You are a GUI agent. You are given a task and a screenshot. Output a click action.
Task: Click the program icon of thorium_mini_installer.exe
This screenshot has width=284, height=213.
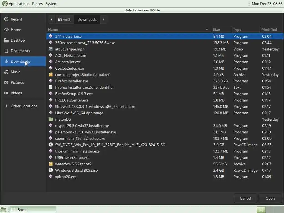click(51, 151)
